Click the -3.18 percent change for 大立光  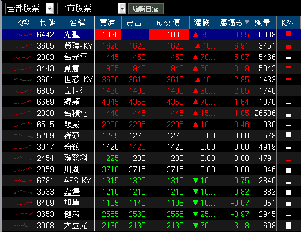point(240,226)
